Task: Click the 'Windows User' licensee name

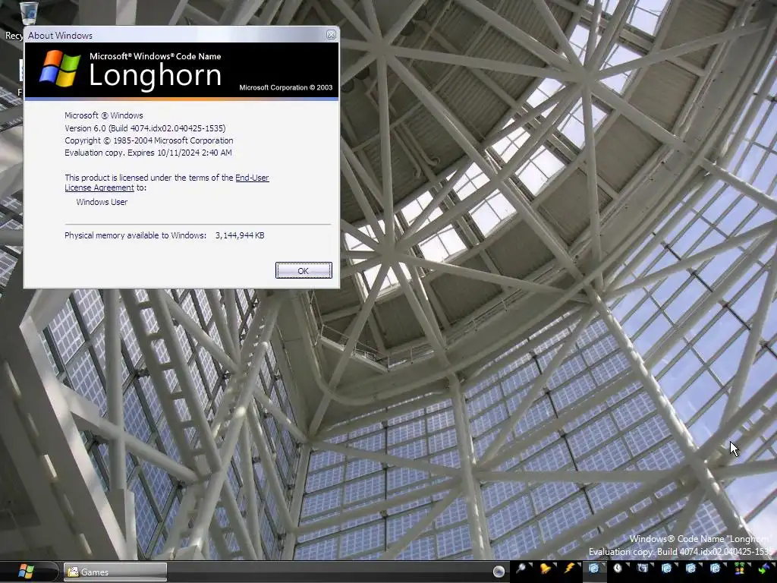Action: [x=102, y=202]
